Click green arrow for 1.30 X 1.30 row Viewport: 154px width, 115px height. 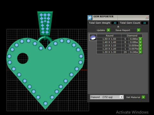pyautogui.click(x=141, y=52)
